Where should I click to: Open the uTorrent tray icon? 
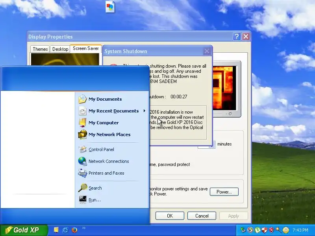tap(258, 230)
